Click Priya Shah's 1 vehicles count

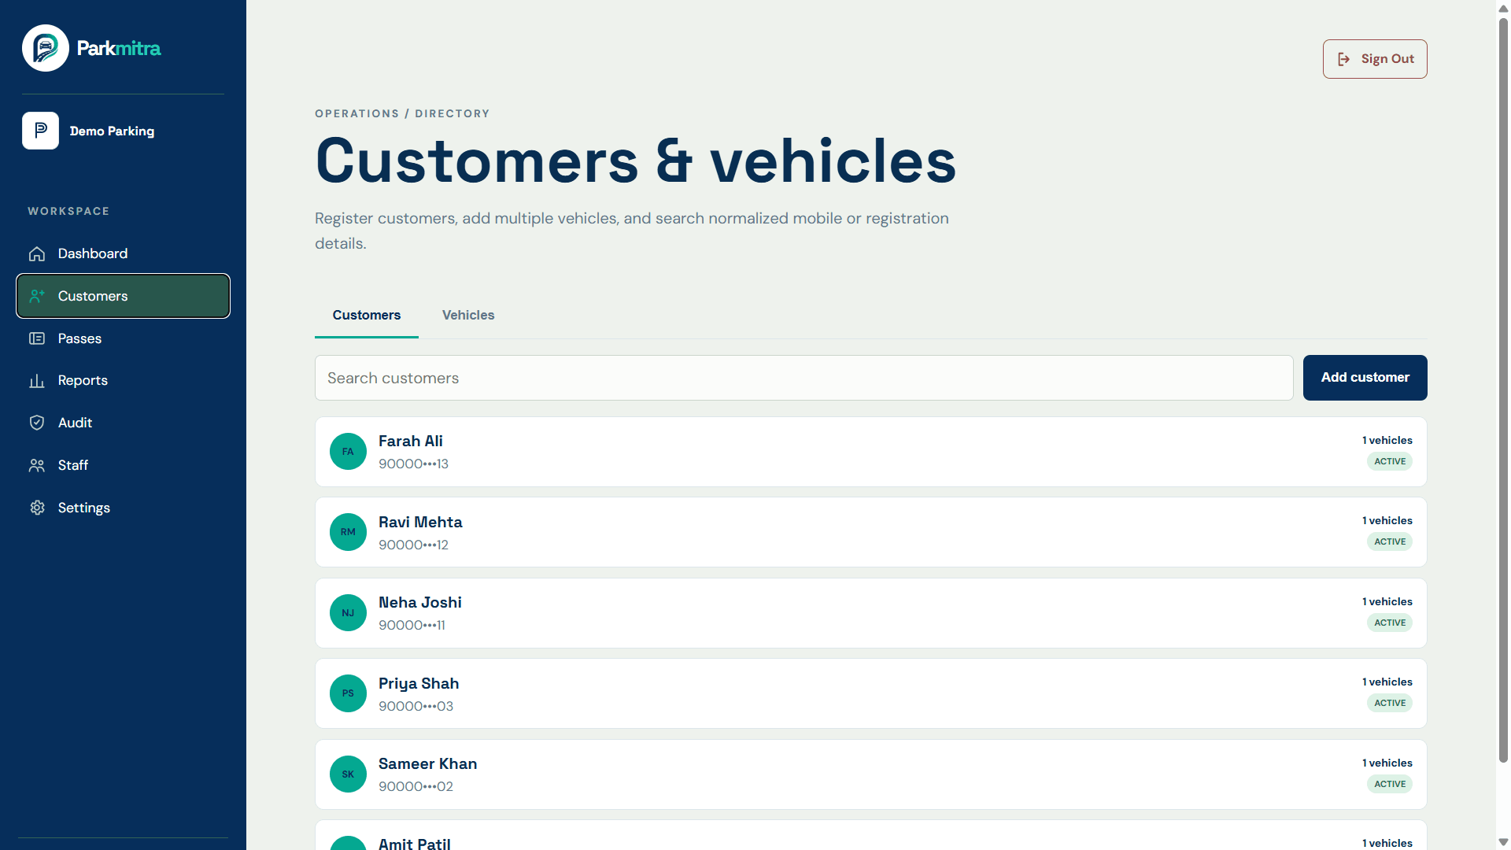(1387, 682)
